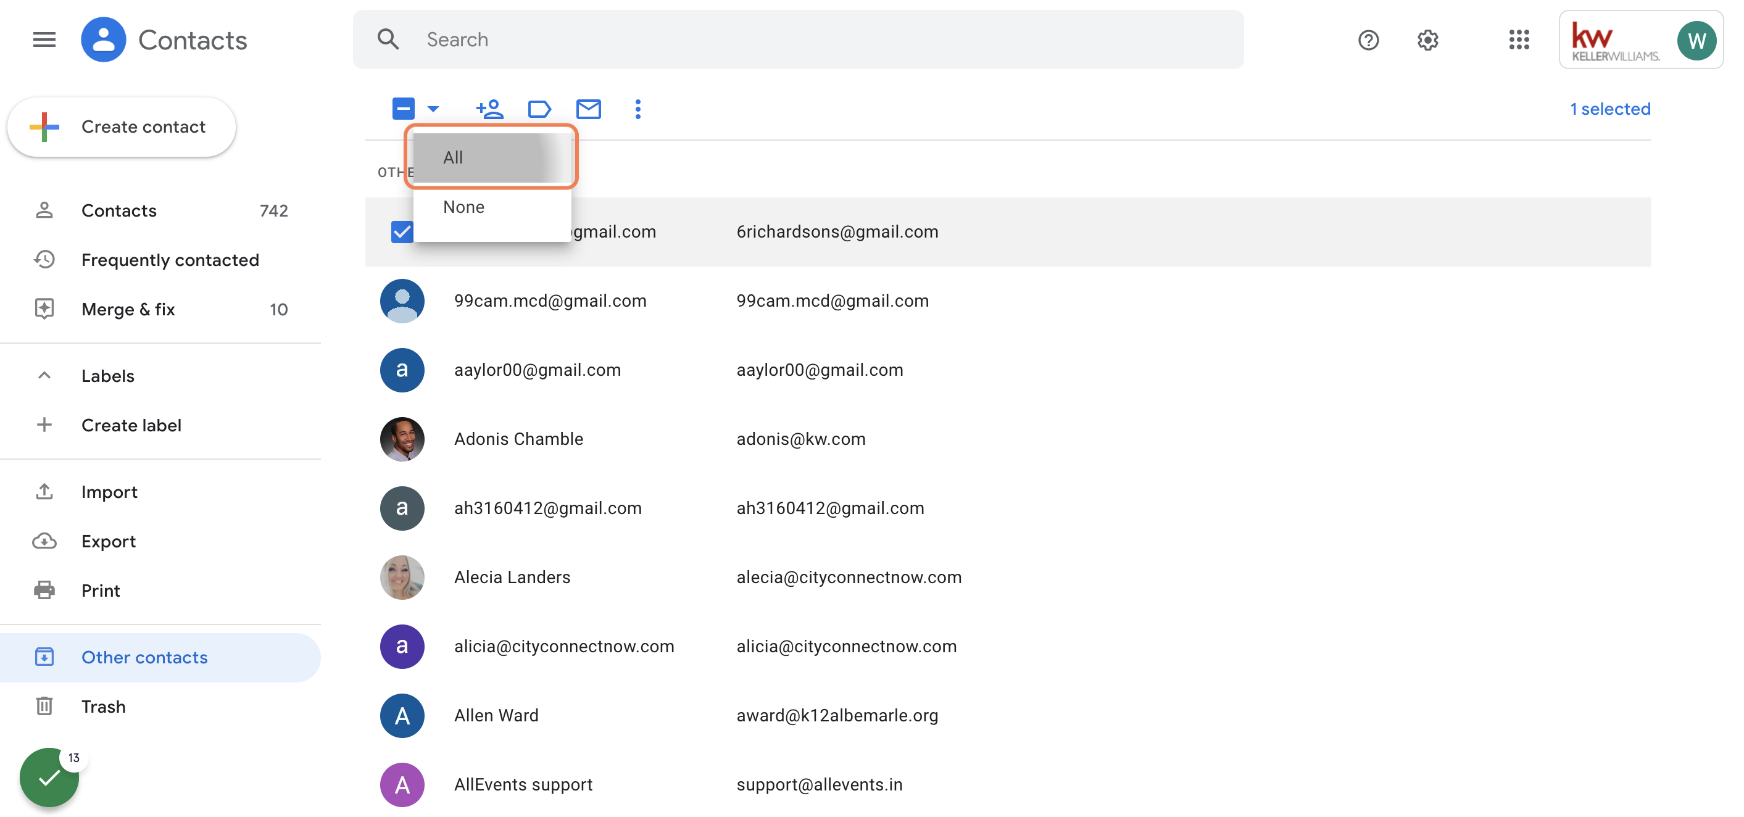Viewport: 1744px width, 817px height.
Task: Click AllEvents support avatar
Action: click(402, 784)
